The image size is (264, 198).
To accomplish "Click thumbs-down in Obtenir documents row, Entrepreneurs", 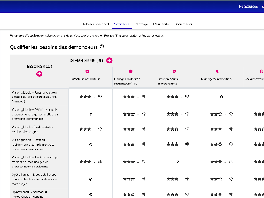I will pos(187,144).
